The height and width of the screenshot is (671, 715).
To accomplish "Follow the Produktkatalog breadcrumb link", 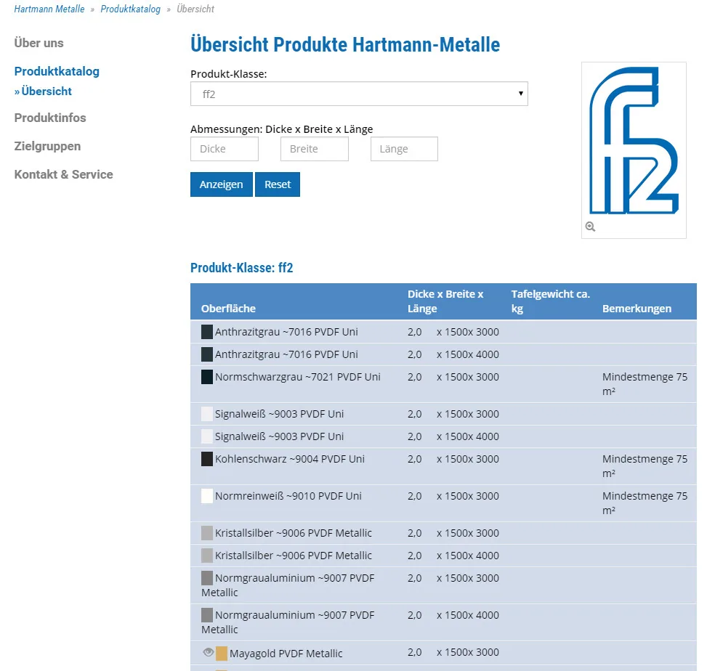I will 130,9.
